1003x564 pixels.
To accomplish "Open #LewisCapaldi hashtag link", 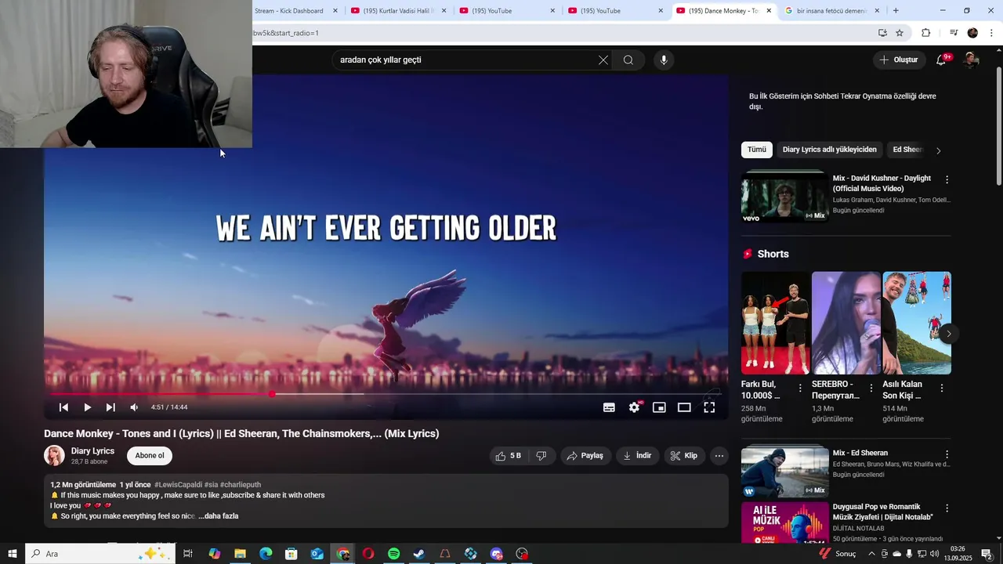I will click(x=178, y=485).
